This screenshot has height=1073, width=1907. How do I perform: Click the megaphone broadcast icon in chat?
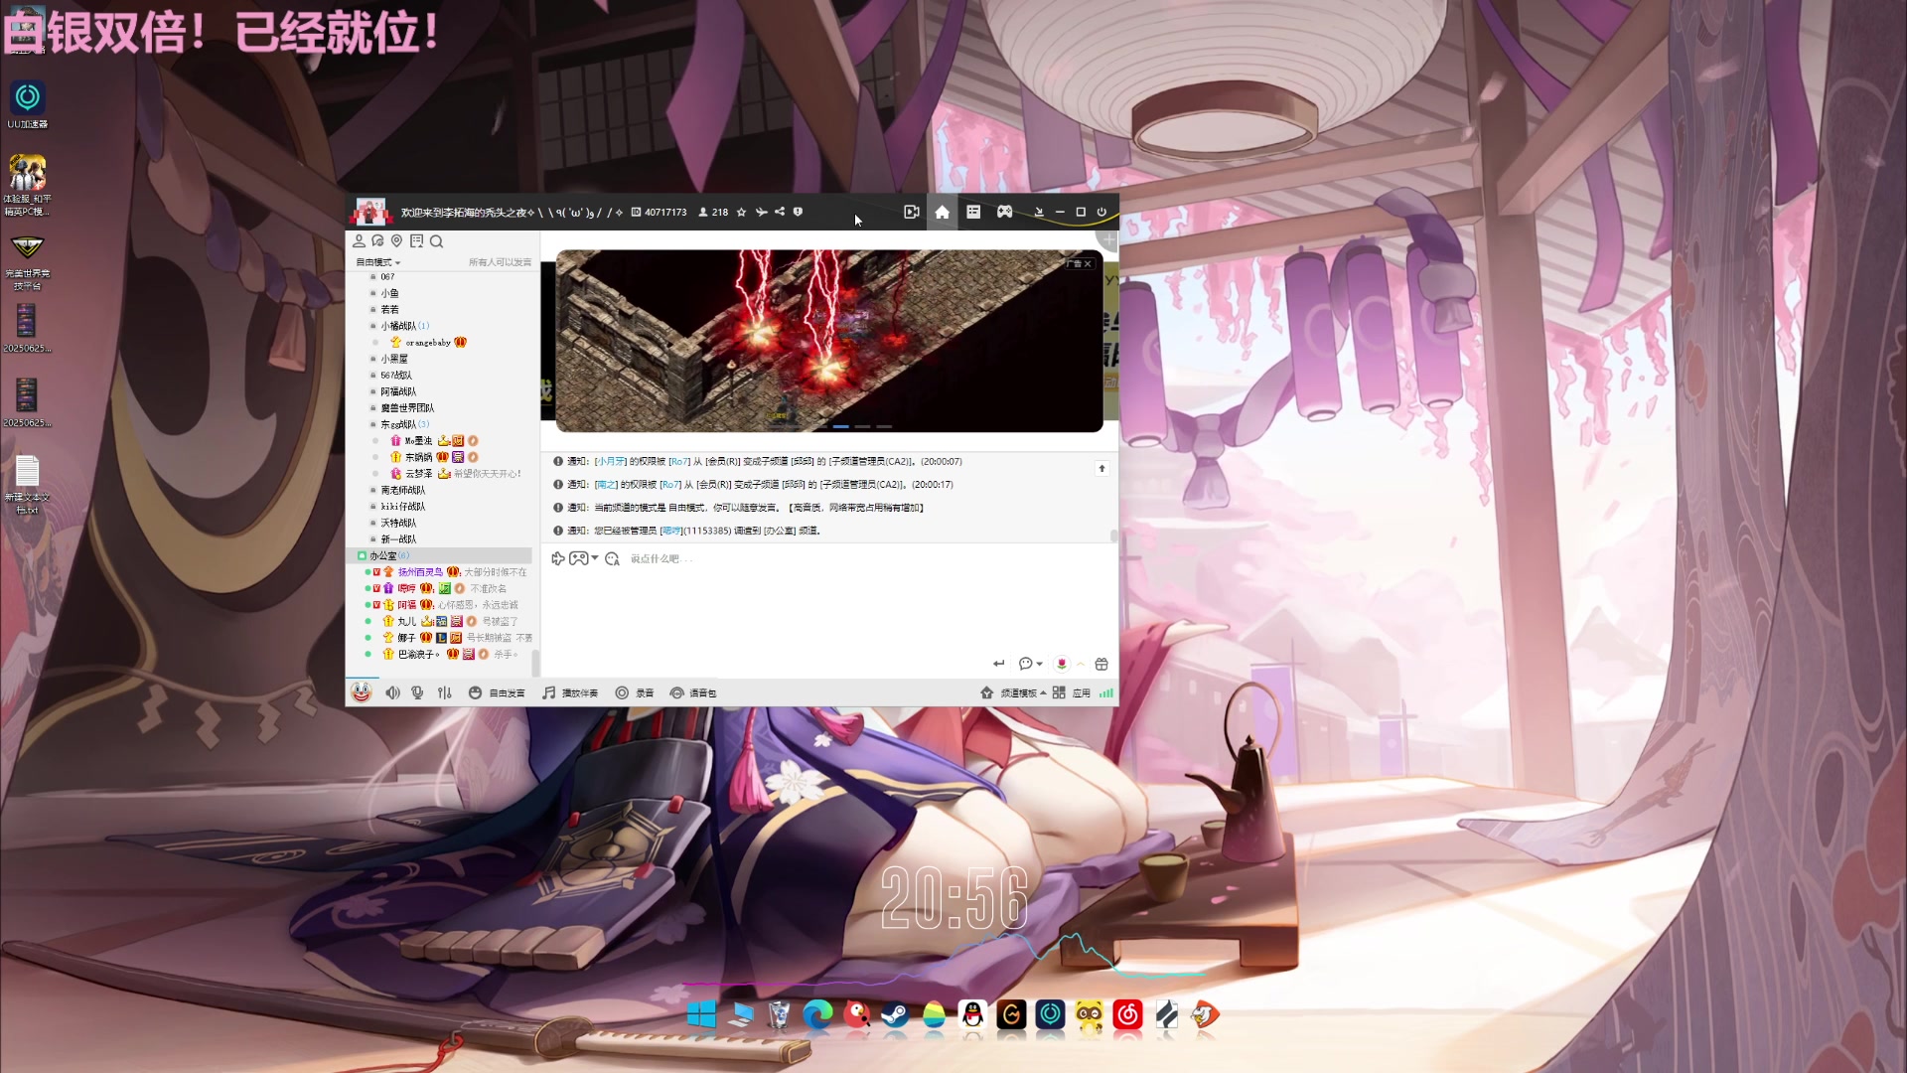[x=558, y=558]
